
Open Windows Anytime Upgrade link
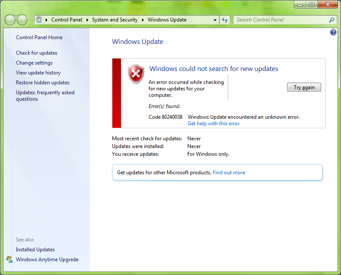click(x=47, y=260)
